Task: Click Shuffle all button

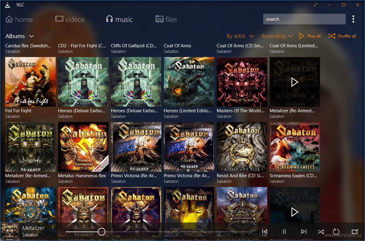Action: click(342, 36)
